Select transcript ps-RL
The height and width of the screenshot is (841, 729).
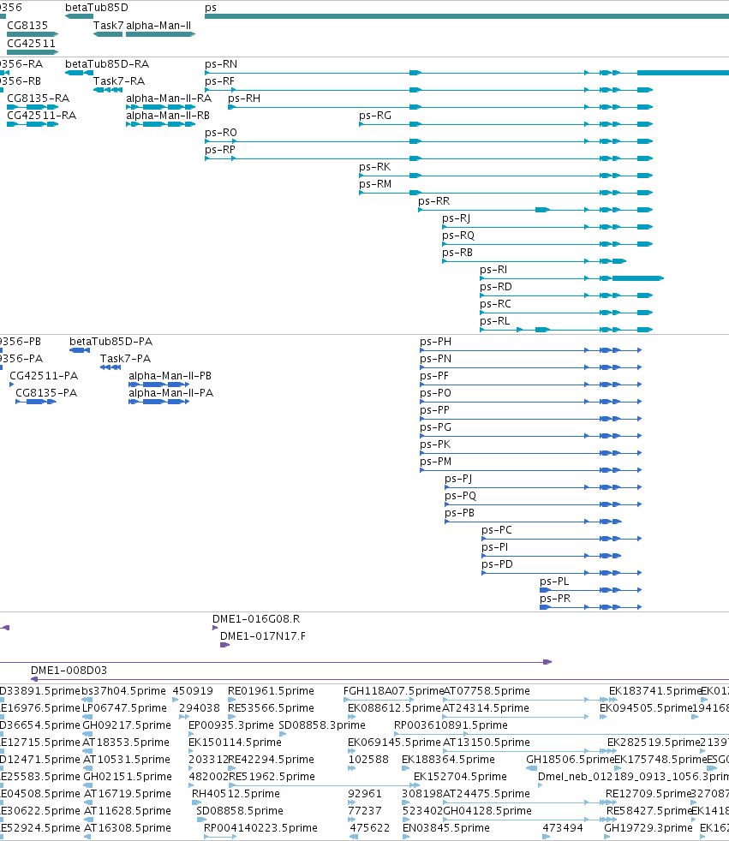click(494, 321)
